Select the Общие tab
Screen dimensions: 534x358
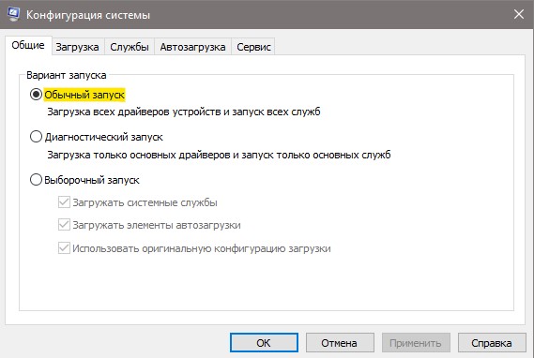28,45
